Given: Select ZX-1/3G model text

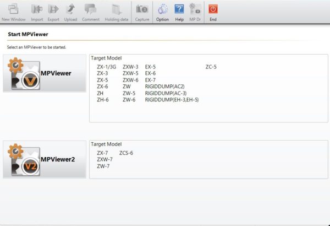Looking at the screenshot, I should tap(106, 67).
